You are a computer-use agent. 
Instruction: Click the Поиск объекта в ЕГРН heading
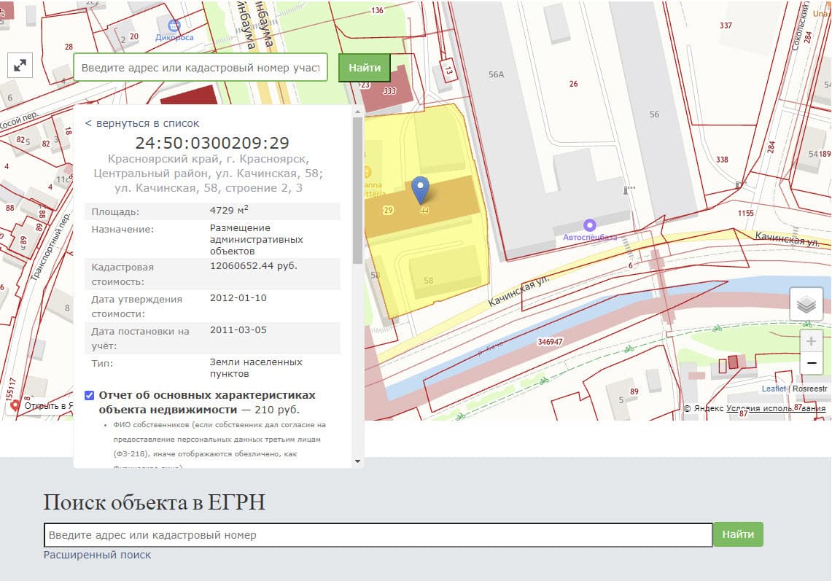[155, 502]
